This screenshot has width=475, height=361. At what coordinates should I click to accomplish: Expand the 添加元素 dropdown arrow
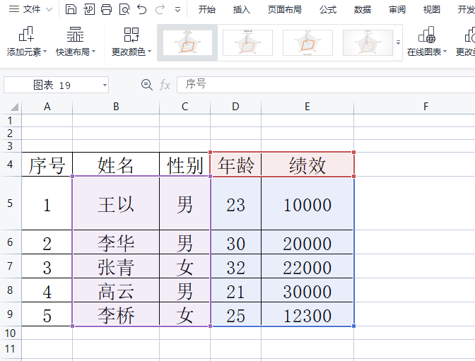(45, 52)
